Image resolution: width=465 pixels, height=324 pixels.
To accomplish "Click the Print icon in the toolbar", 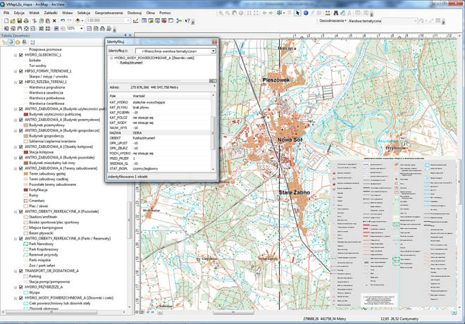I will click(x=27, y=20).
